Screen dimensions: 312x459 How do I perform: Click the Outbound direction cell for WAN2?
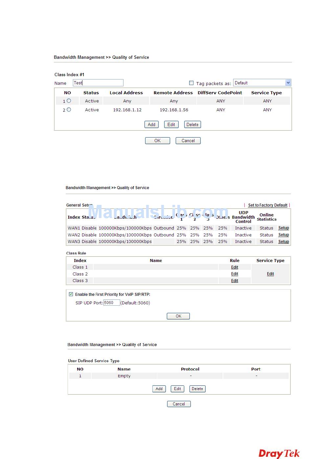click(x=164, y=235)
